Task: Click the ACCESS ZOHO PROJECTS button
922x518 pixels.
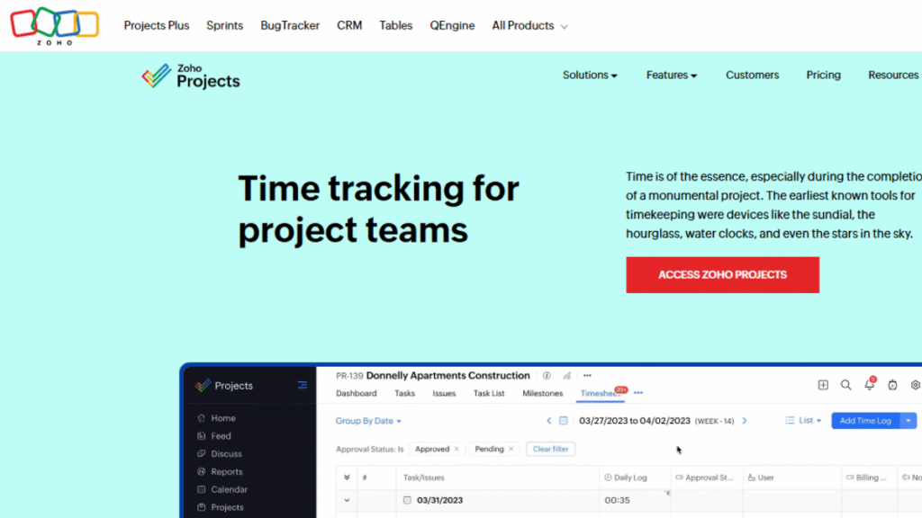Action: (x=722, y=274)
